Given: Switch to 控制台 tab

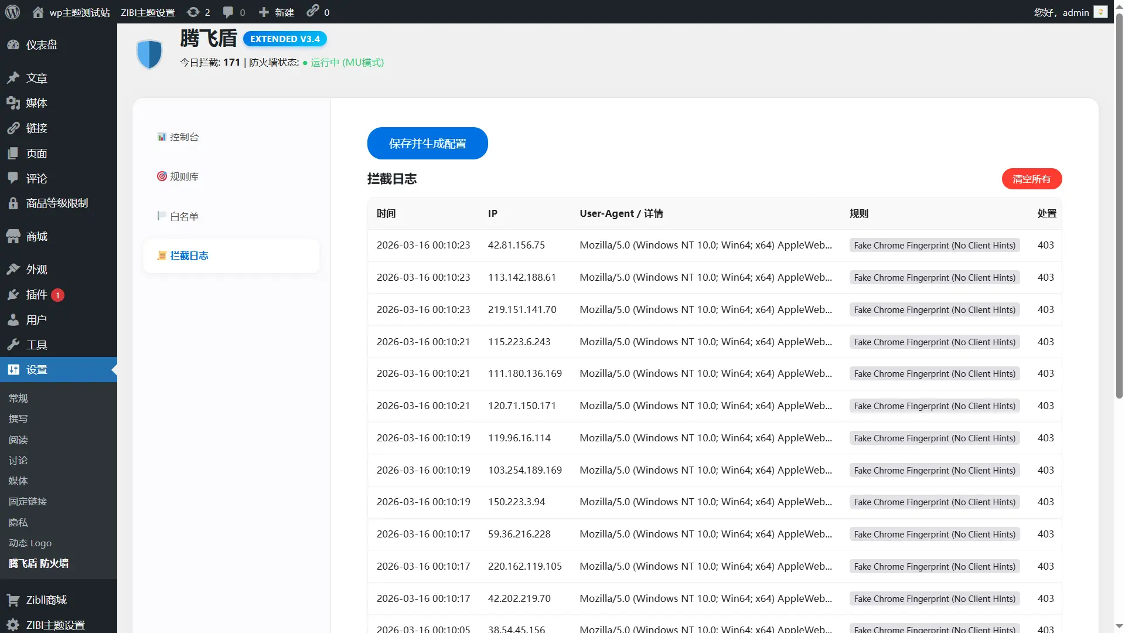Looking at the screenshot, I should [184, 137].
